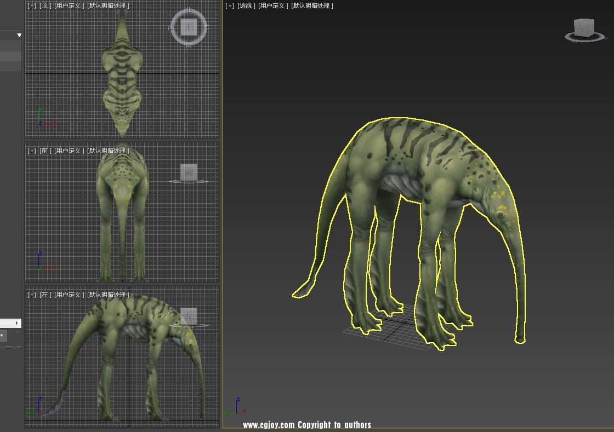Open the [+] menu in Perspective viewport

point(230,5)
